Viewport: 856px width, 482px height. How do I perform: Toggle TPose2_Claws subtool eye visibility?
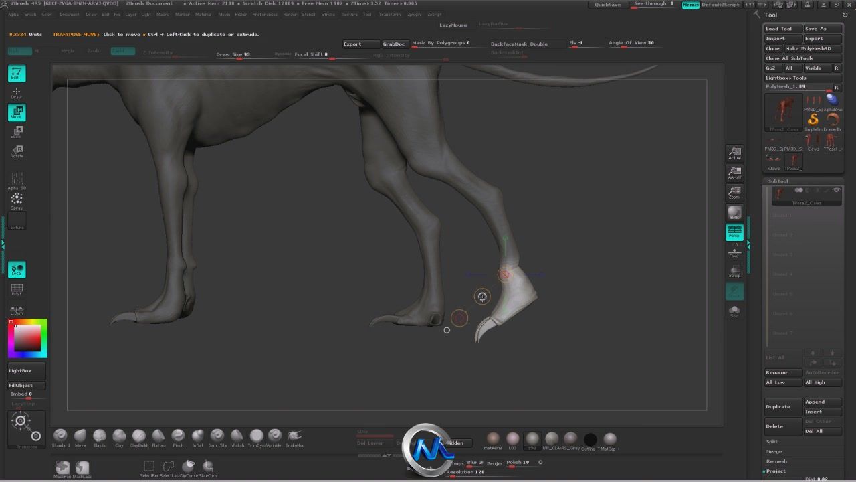(836, 191)
